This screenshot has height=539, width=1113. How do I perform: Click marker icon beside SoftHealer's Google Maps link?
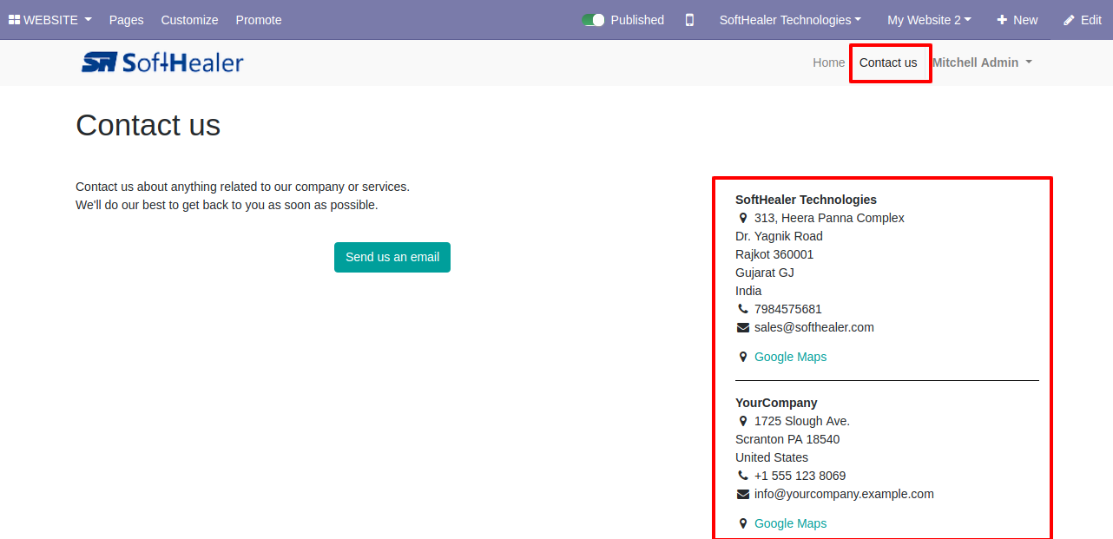coord(742,357)
